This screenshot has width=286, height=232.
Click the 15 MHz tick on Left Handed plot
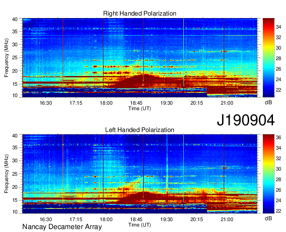[15, 200]
